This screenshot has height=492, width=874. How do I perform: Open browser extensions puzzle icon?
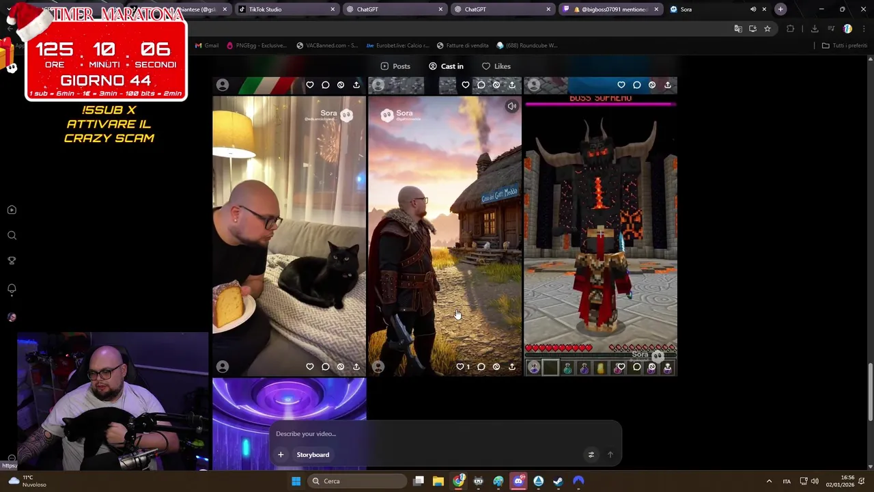tap(791, 29)
